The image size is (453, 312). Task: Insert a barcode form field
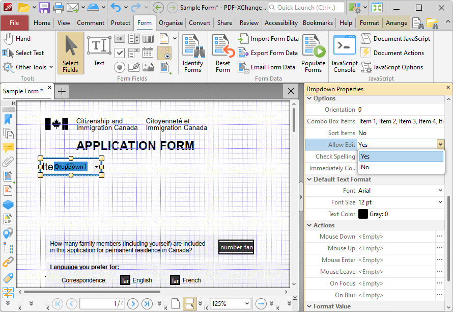point(148,39)
